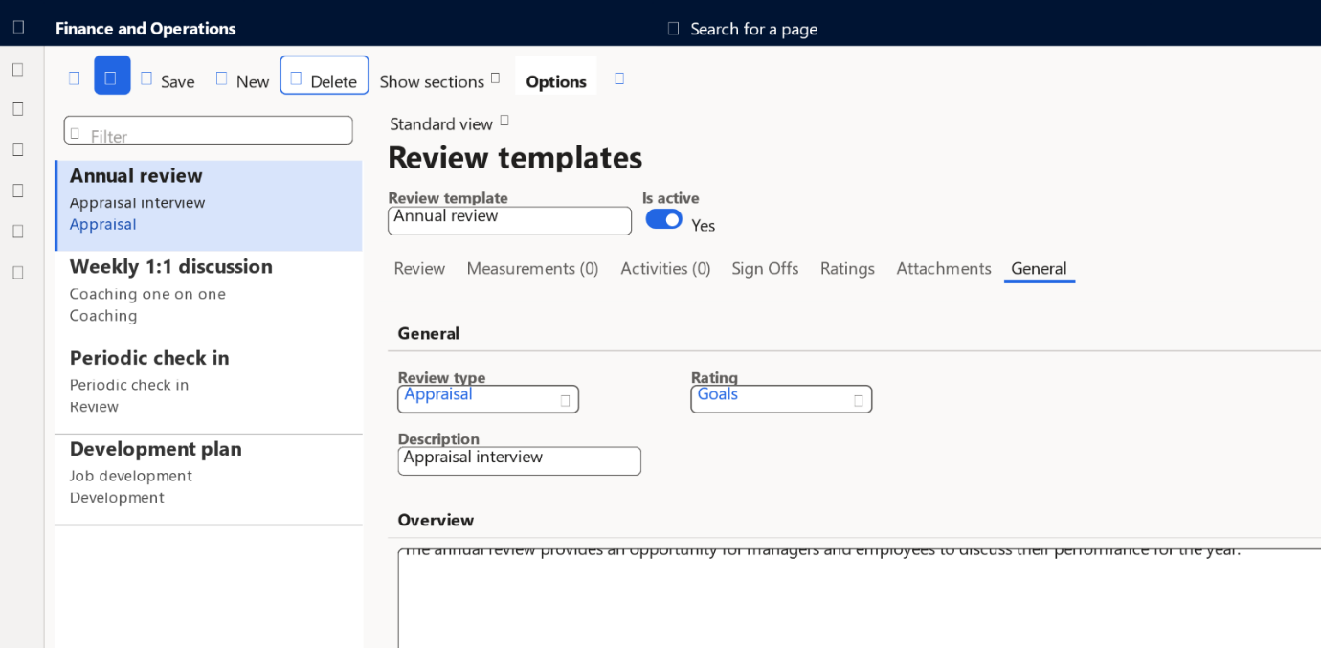Open the Standard view selector
The width and height of the screenshot is (1321, 648).
point(450,123)
